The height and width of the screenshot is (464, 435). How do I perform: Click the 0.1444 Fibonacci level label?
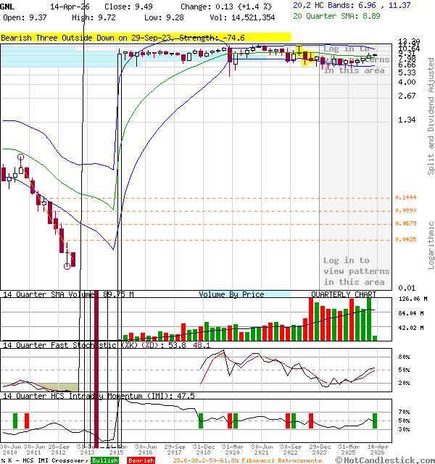(405, 197)
